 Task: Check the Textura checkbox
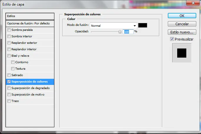pos(13,68)
